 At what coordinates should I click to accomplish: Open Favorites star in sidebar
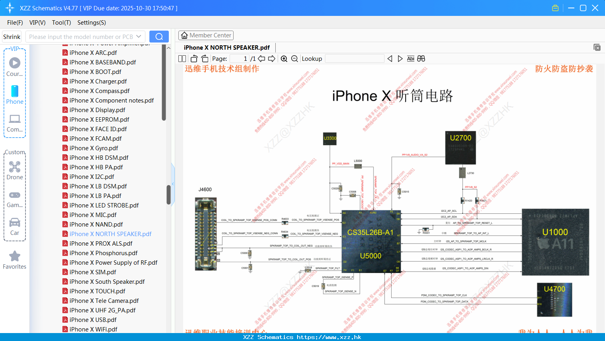(15, 256)
